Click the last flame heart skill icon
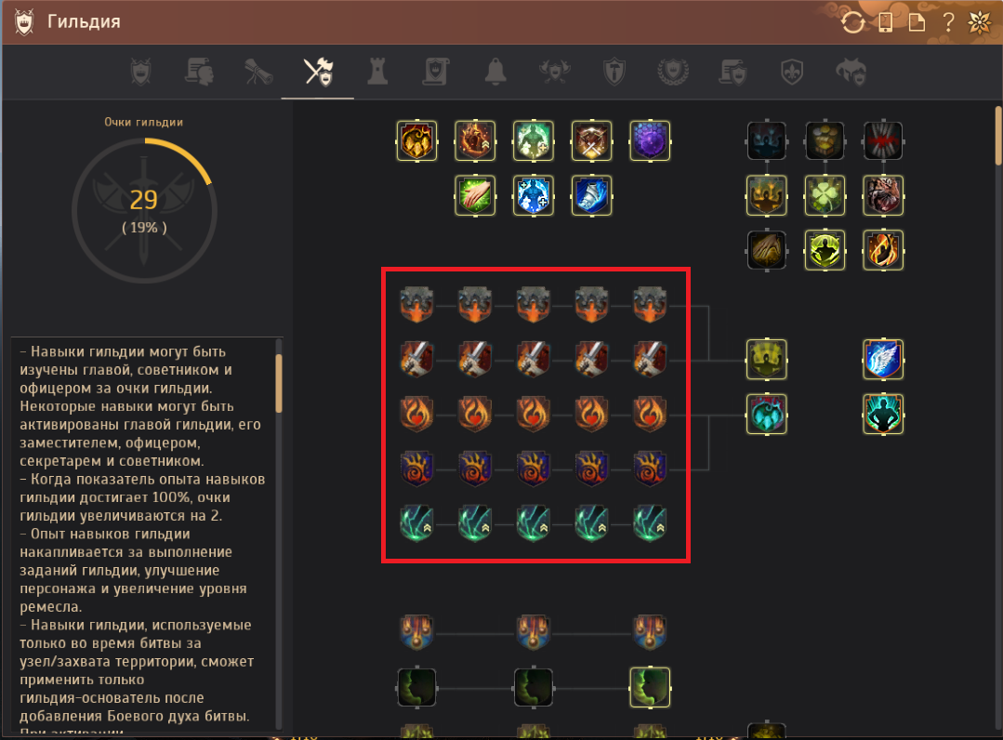This screenshot has width=1003, height=740. pos(649,414)
